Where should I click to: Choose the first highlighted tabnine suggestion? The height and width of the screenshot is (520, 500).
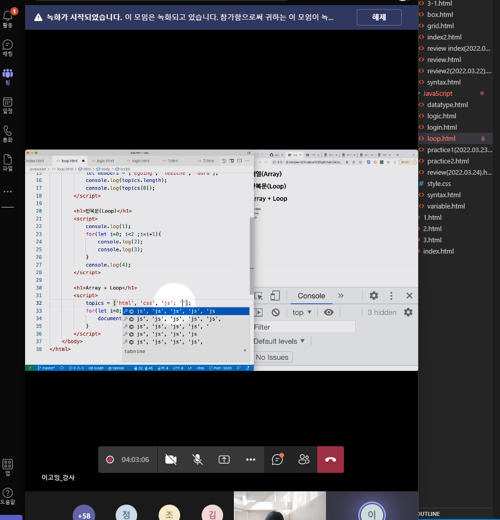(186, 311)
